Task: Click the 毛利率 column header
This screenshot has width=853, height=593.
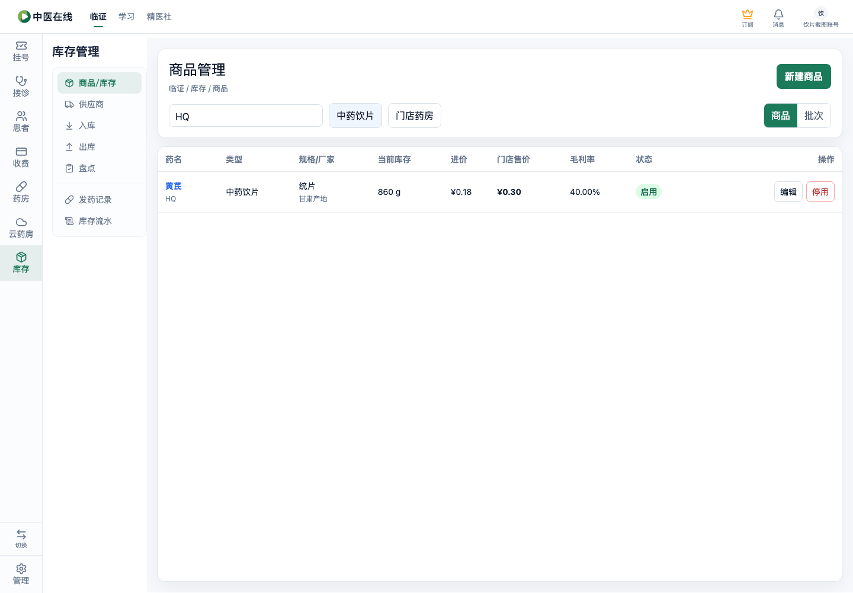Action: tap(582, 159)
